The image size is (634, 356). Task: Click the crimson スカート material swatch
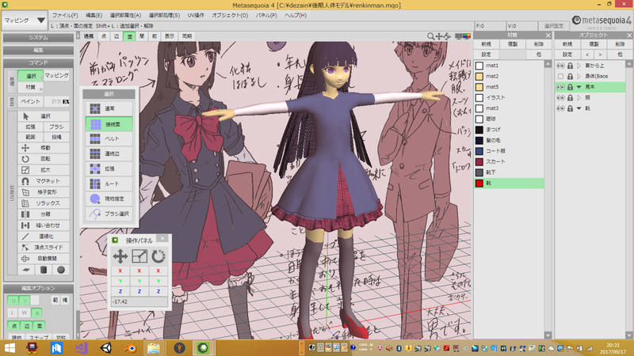tap(479, 162)
